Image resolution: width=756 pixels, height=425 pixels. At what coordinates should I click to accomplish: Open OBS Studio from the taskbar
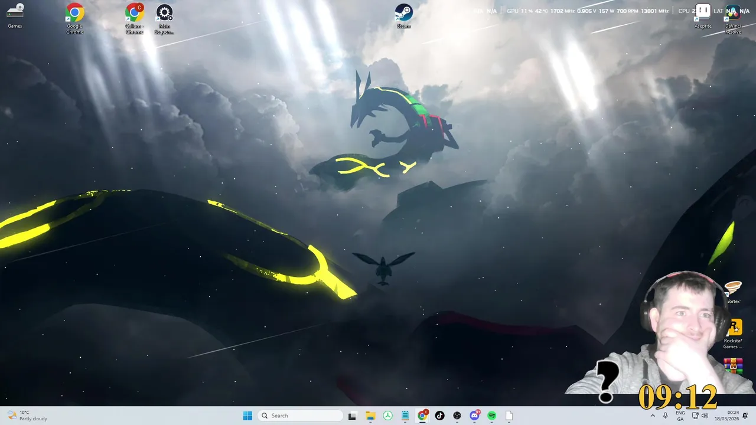tap(457, 416)
